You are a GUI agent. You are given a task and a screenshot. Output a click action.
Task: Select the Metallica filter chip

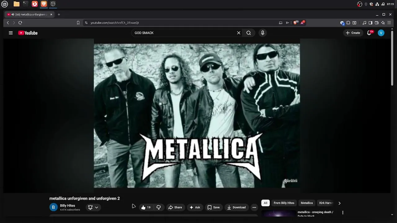coord(307,203)
